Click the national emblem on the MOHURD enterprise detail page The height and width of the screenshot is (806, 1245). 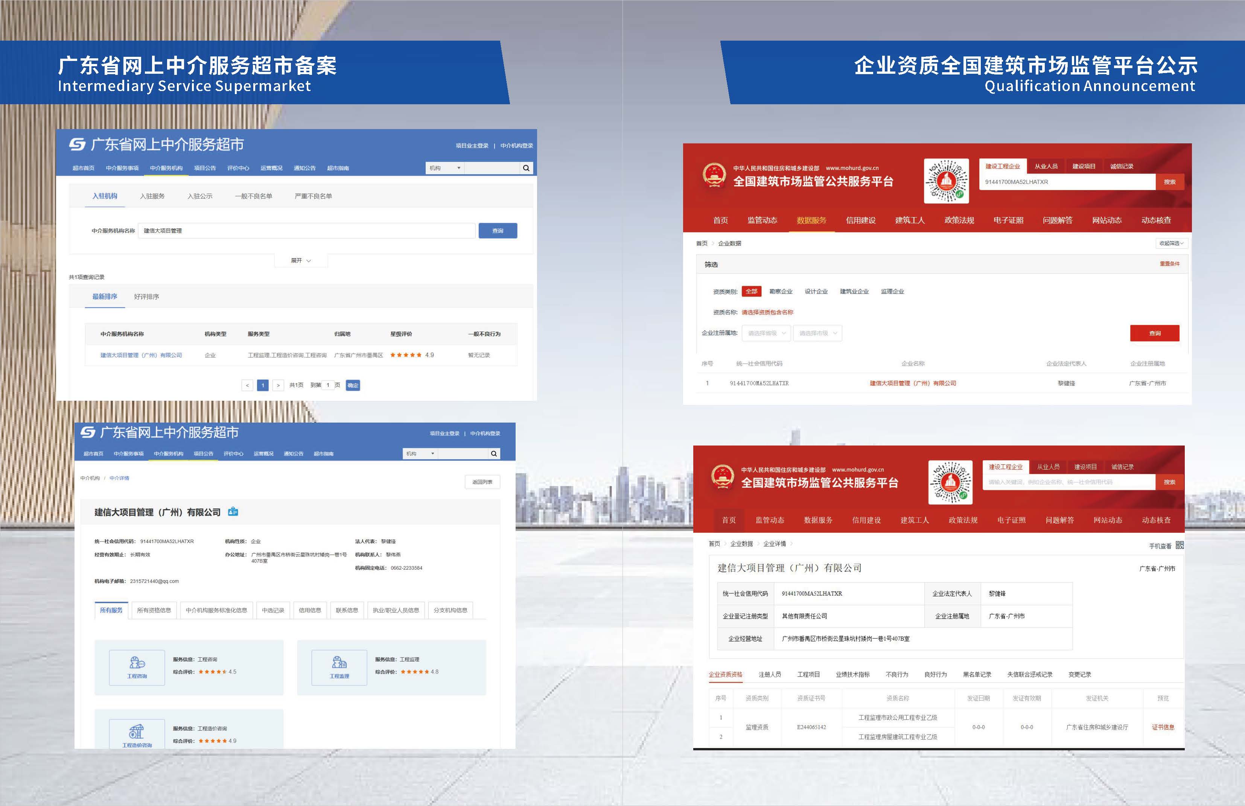tap(722, 476)
